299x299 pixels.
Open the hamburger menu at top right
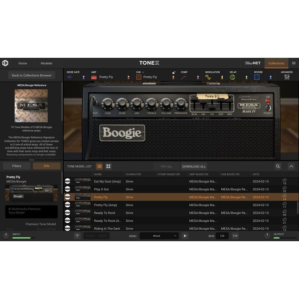[x=294, y=63]
